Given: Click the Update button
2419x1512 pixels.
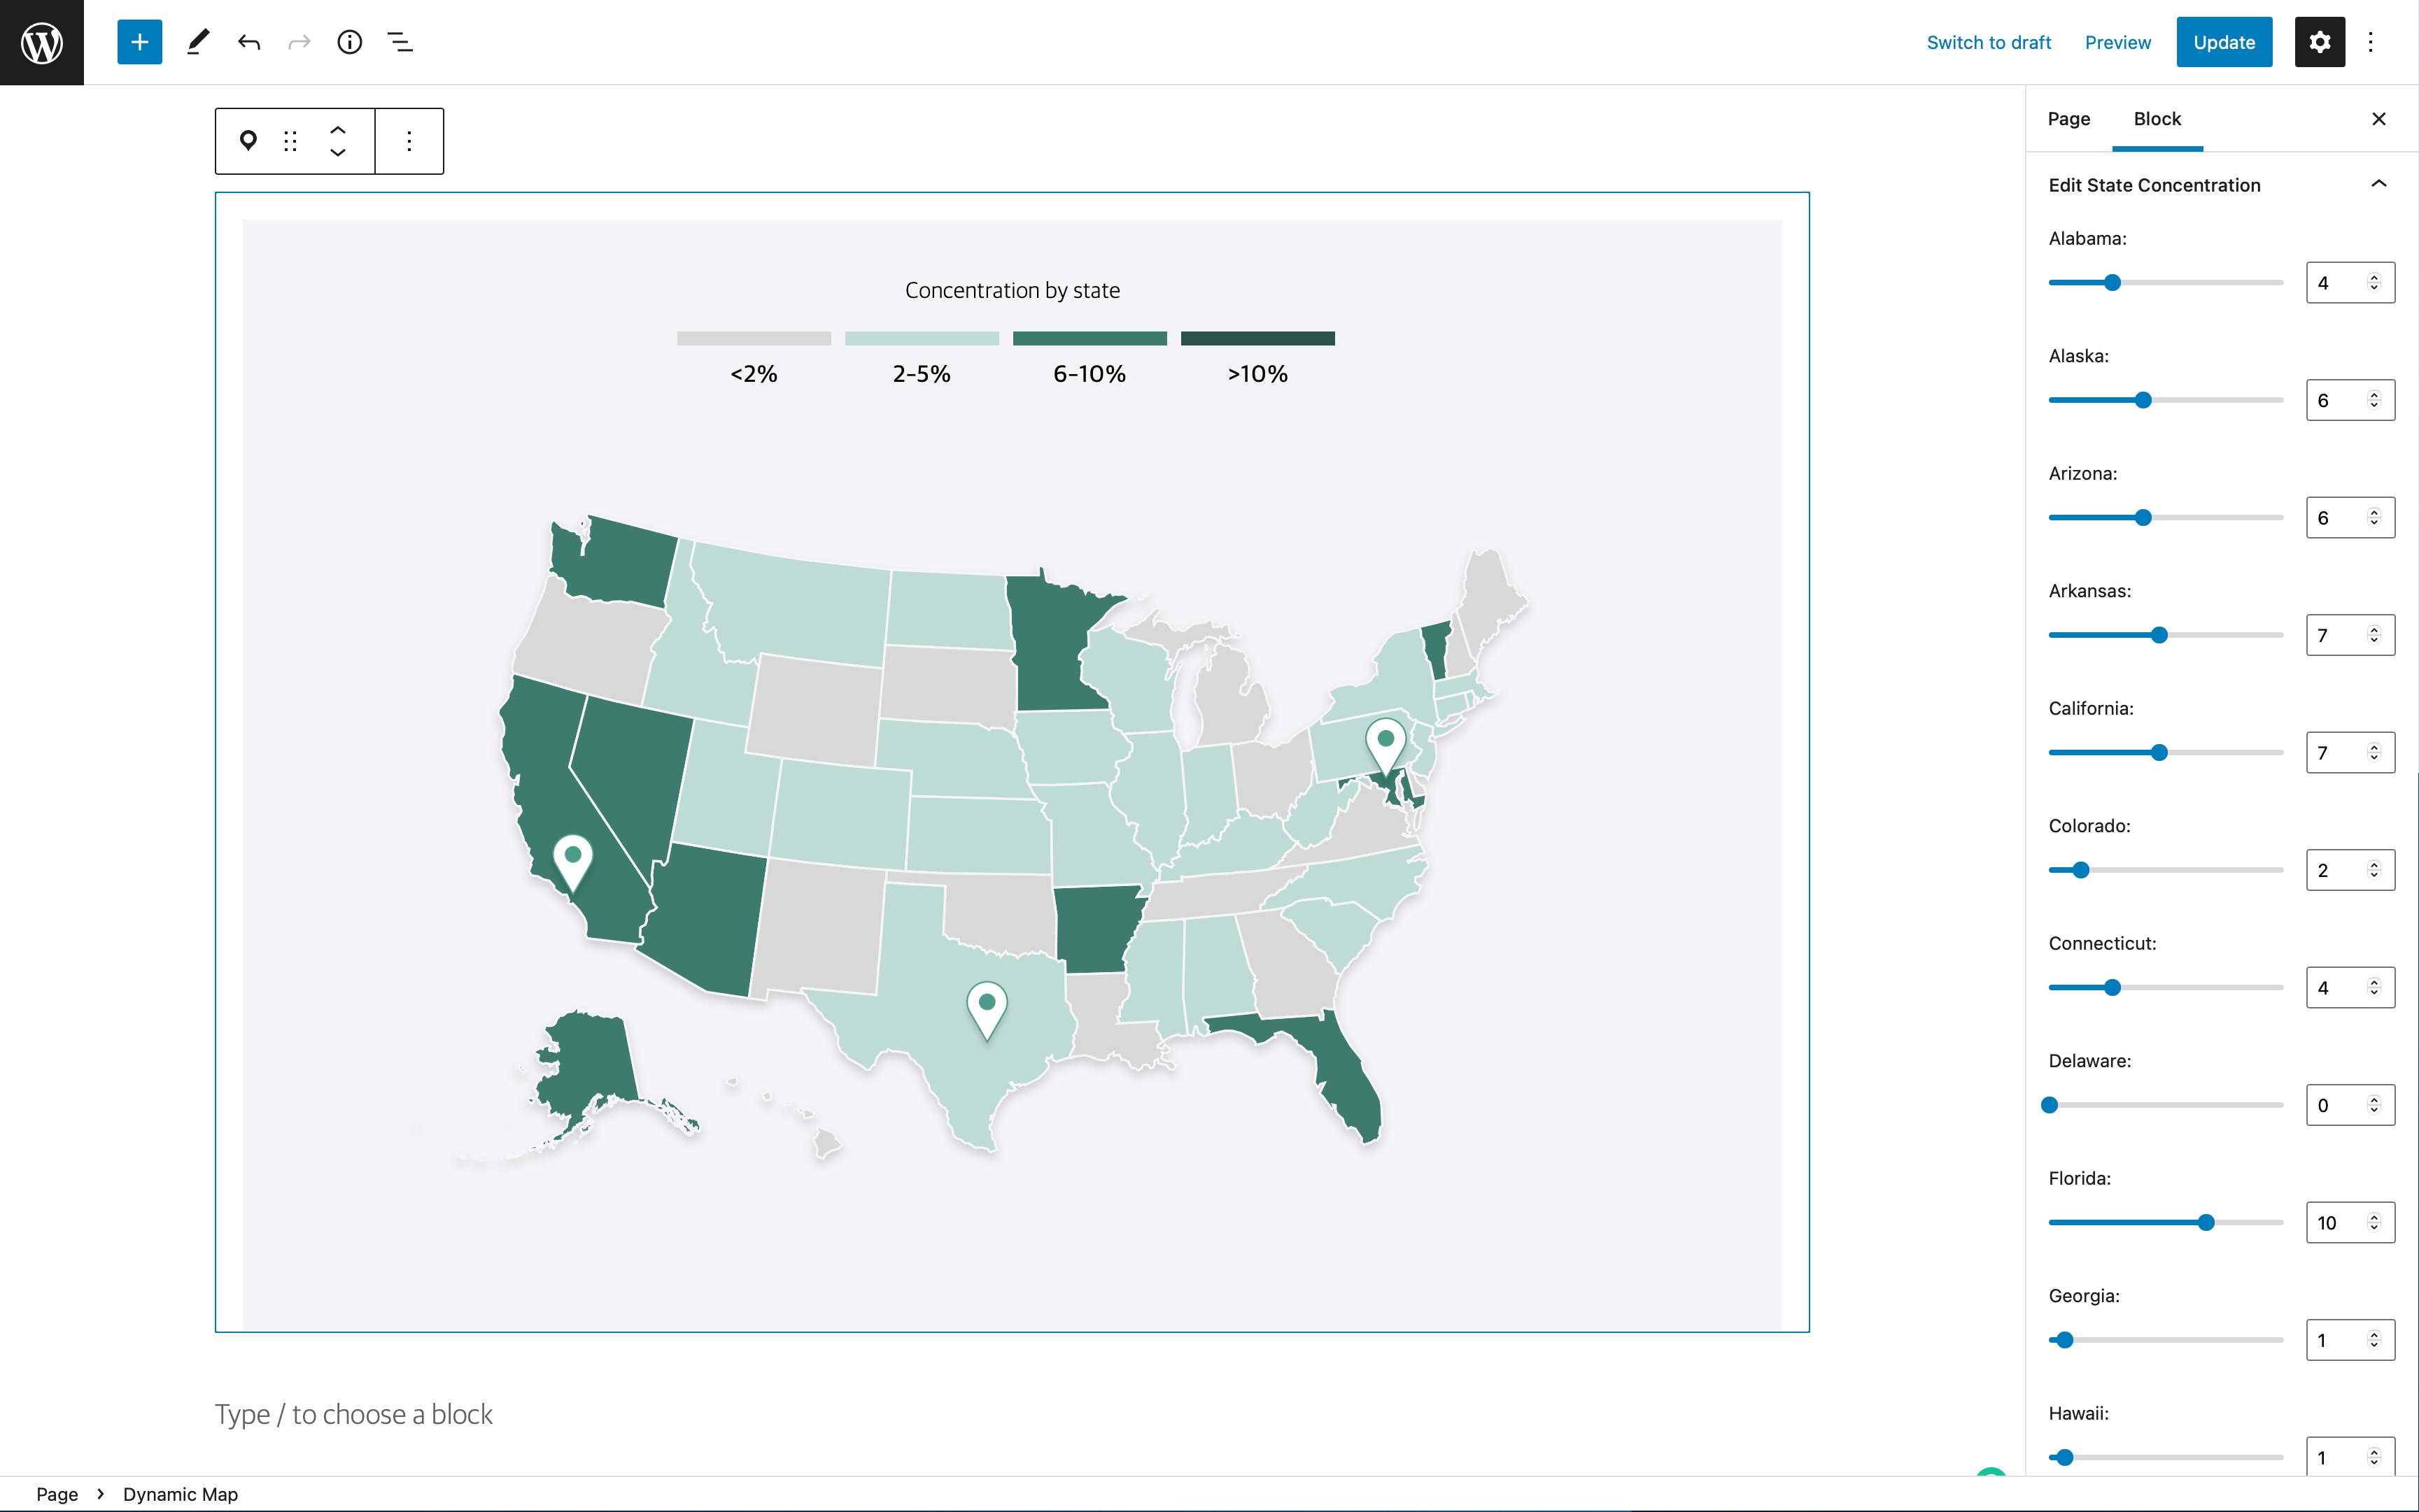Looking at the screenshot, I should 2223,42.
